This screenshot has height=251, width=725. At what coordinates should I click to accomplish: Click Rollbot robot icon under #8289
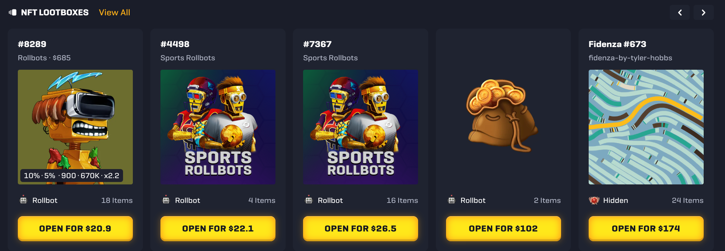point(23,200)
